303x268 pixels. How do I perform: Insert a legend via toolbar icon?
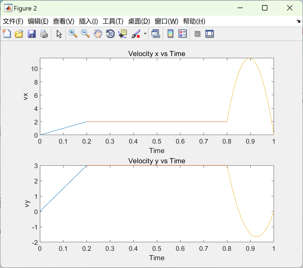click(x=183, y=34)
